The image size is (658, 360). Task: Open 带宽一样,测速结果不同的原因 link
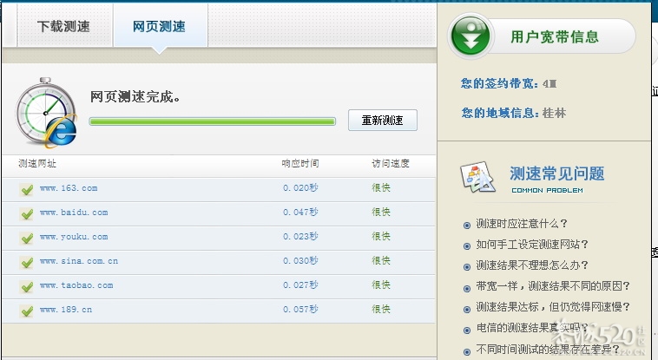(x=552, y=286)
